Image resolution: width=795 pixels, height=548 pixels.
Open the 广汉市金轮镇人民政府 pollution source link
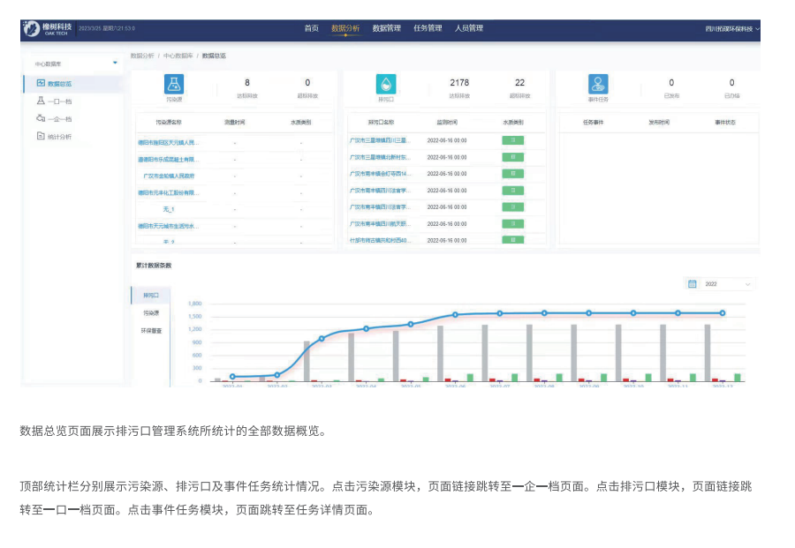pos(175,176)
